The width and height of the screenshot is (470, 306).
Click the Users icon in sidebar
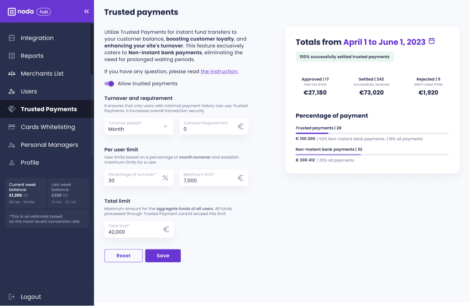(12, 91)
